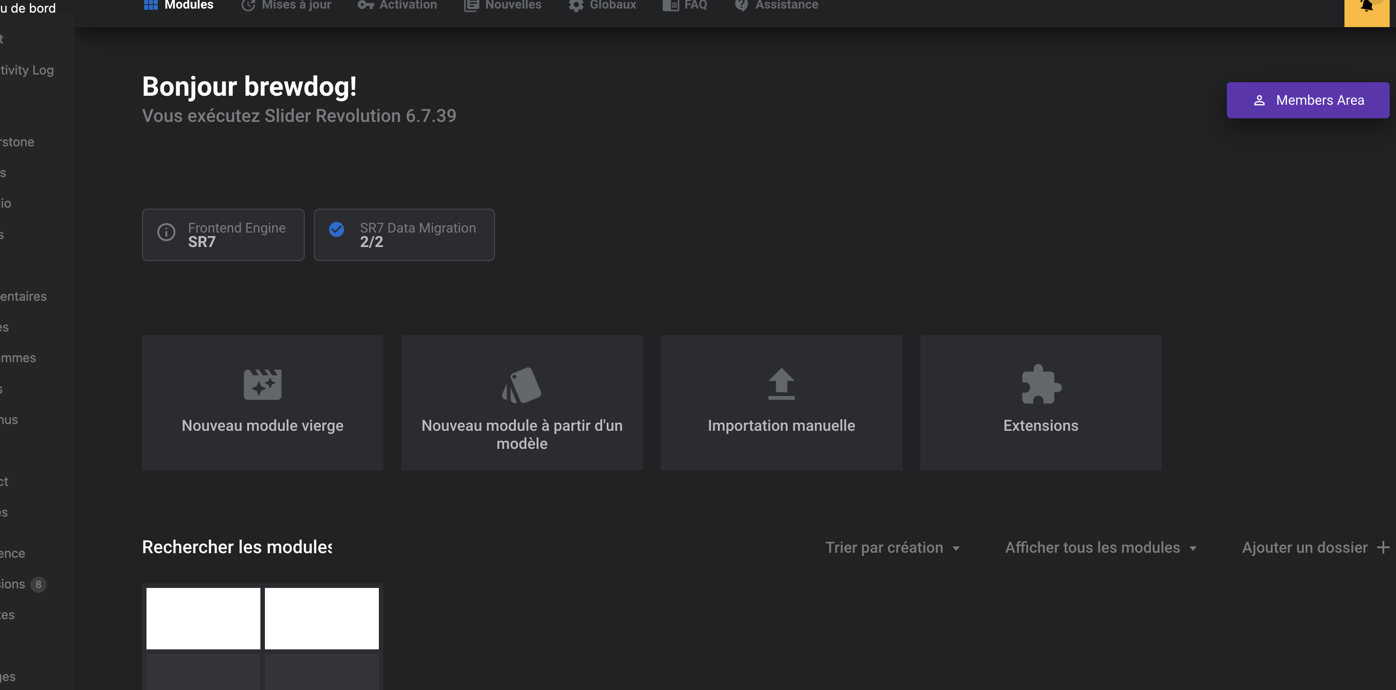Open Activity Log in the sidebar

point(27,70)
